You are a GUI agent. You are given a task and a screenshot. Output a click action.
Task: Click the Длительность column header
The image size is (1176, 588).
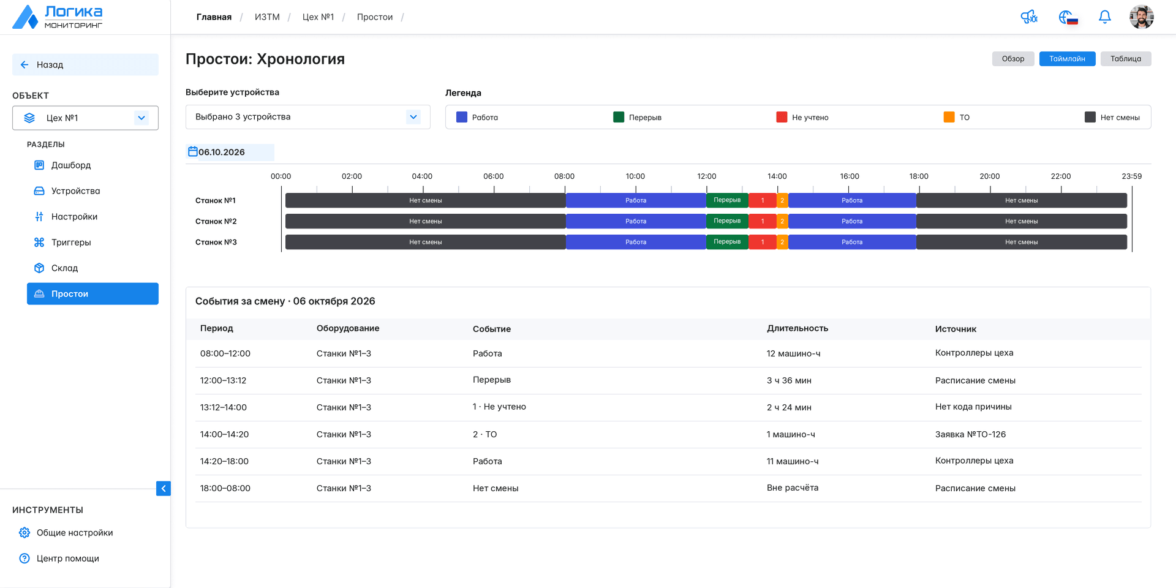(x=797, y=328)
